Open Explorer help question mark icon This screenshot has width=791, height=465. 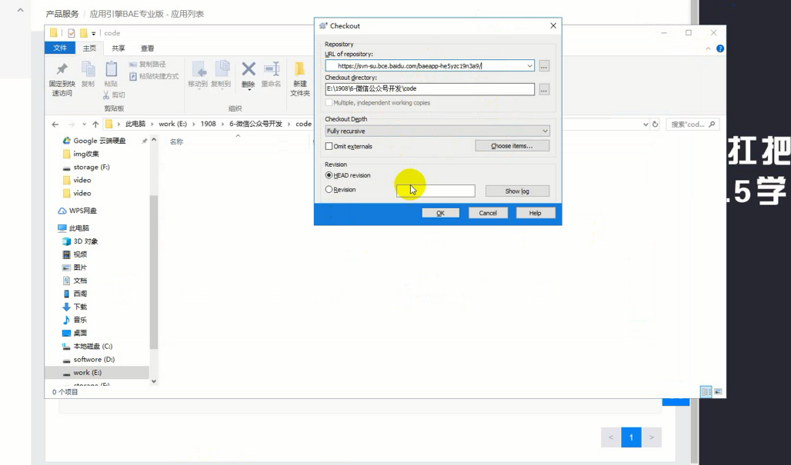pos(720,48)
